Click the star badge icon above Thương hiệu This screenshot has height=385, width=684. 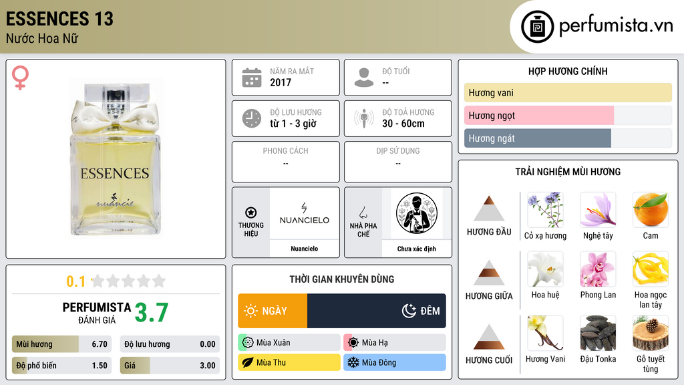251,213
